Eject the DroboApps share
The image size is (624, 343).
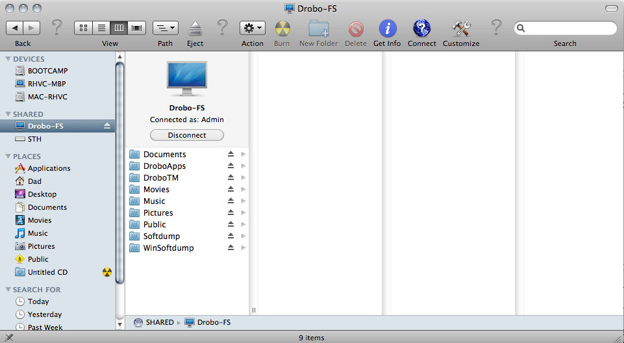231,166
